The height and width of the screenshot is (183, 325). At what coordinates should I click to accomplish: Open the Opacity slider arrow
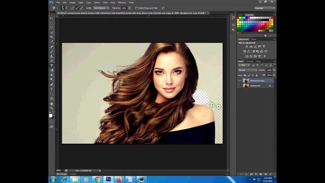click(274, 70)
